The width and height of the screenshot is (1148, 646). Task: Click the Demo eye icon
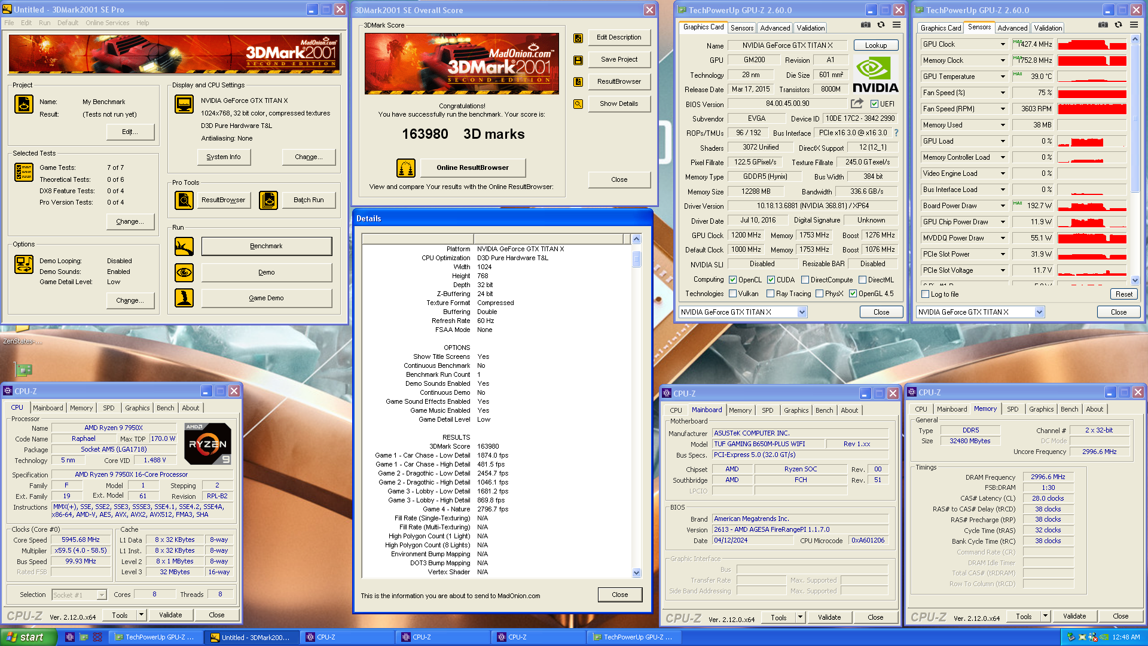(184, 272)
